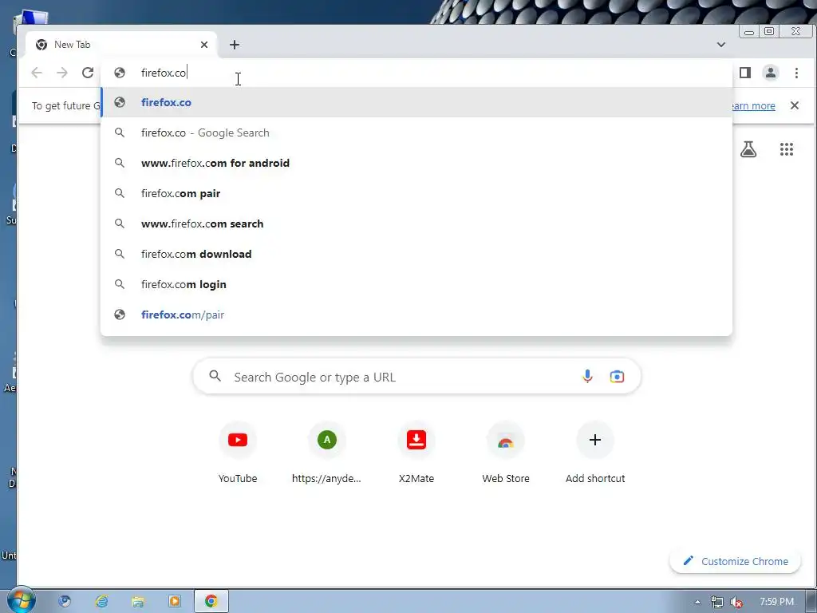Viewport: 817px width, 613px height.
Task: Open the Web Store shortcut
Action: 505,453
